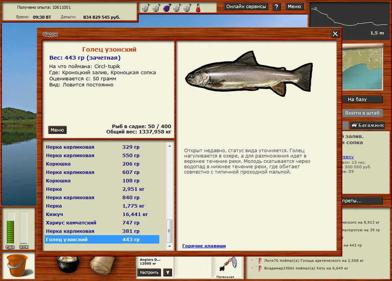Screen dimensions: 392x281
Task: Select Хариус камчатский 747 гр entry
Action: pyautogui.click(x=102, y=223)
